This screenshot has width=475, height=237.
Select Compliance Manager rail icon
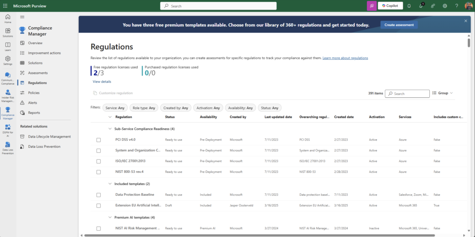(x=8, y=113)
